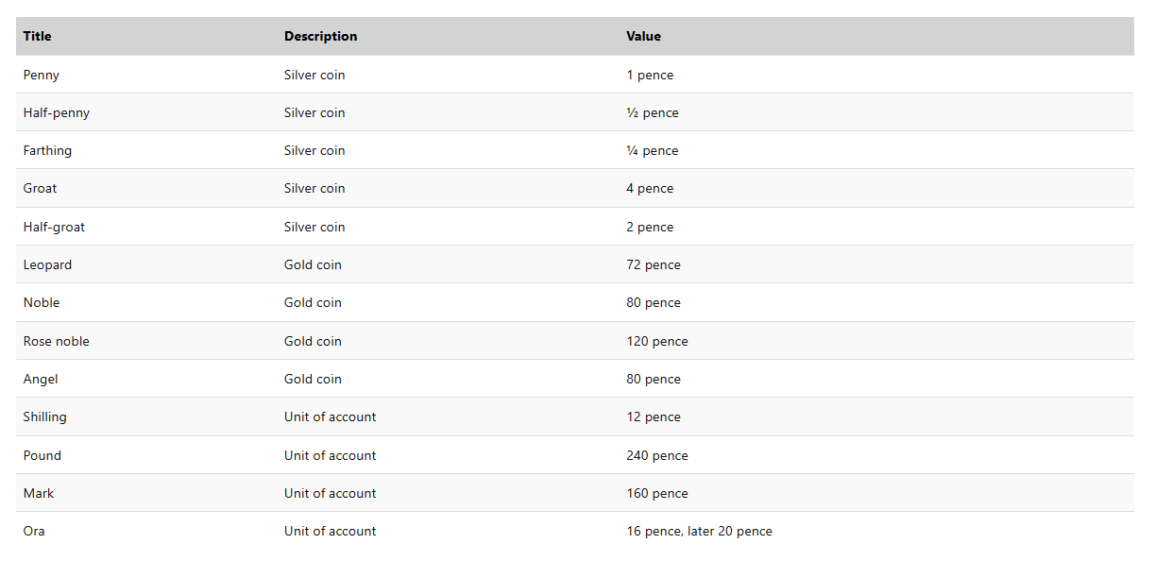Click the Ora title cell
Image resolution: width=1155 pixels, height=561 pixels.
[x=34, y=531]
